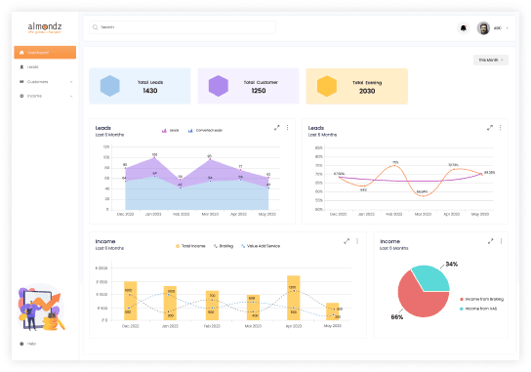Open the Income pie chart options menu
The height and width of the screenshot is (372, 531).
click(501, 241)
